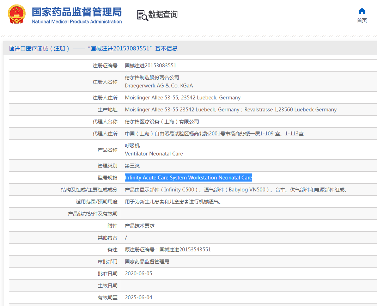Click the 注册人名称 label
Screen dimensions: 377x306
[x=105, y=82]
